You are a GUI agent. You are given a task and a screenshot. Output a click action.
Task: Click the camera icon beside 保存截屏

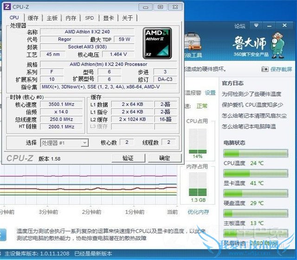pos(265,69)
